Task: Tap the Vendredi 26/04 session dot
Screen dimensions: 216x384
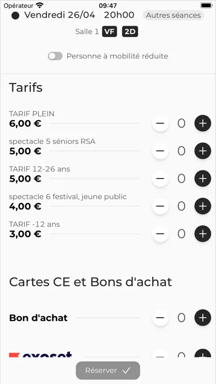Action: 15,15
